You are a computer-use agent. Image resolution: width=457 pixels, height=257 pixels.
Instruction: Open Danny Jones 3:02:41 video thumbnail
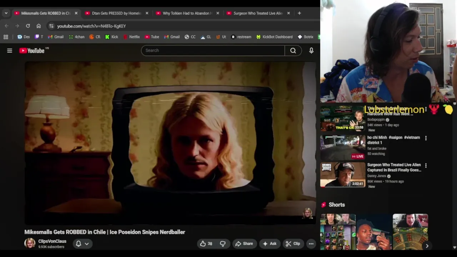click(343, 175)
